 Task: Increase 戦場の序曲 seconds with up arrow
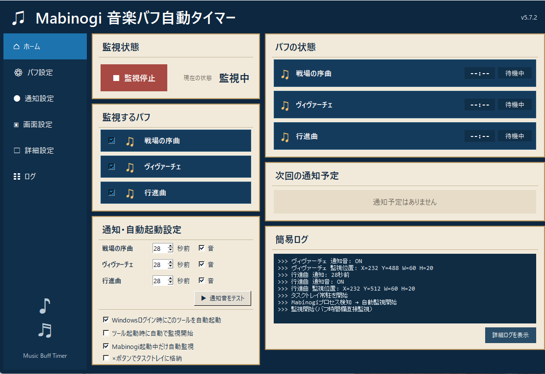pos(170,246)
